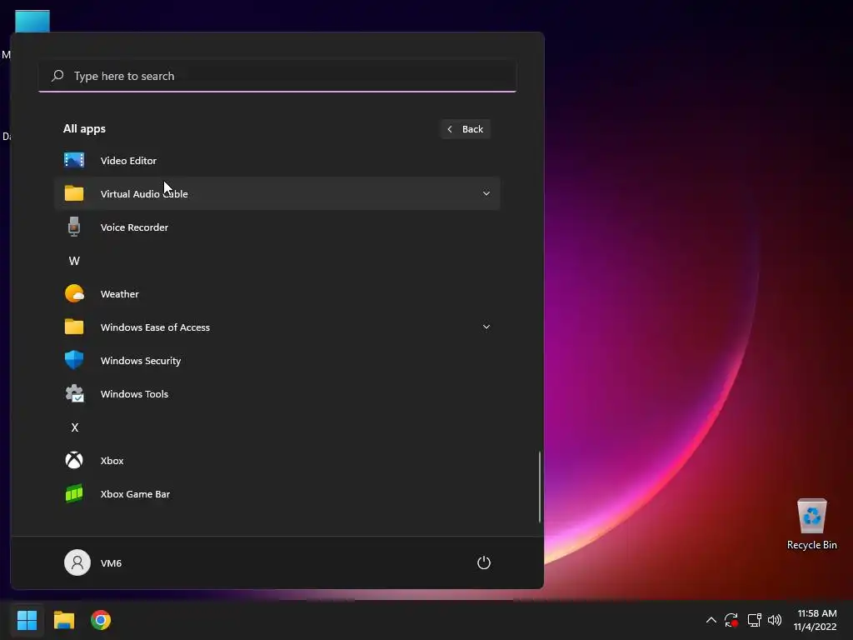Launch Xbox via its logo icon
Screen dimensions: 853x640
[x=74, y=460]
